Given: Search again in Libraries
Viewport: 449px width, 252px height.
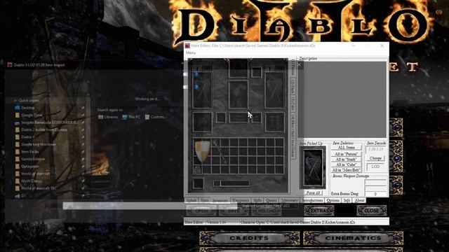Looking at the screenshot, I should pos(108,117).
